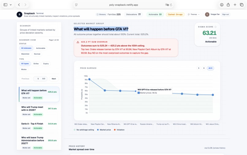Screen dimensions: 247x155
Task: Click the poly-snapback.netlify.app address bar
Action: click(x=123, y=5)
